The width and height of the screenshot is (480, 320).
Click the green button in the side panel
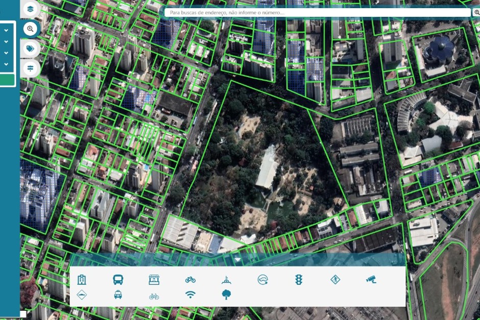pyautogui.click(x=7, y=80)
